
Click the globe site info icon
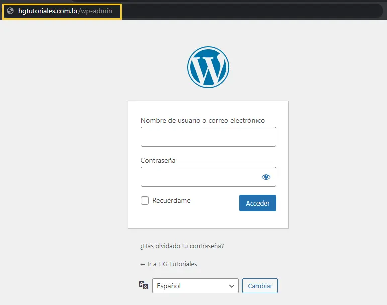pos(10,11)
